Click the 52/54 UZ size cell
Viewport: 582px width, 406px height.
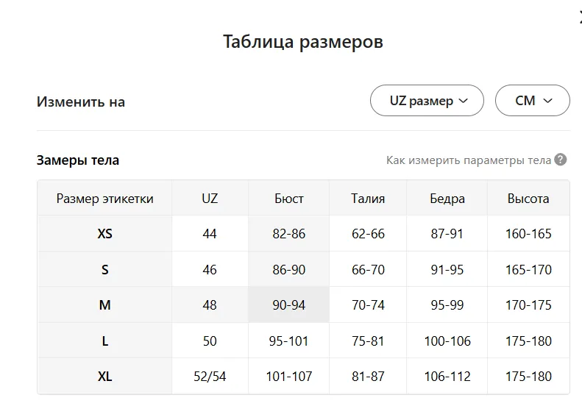pyautogui.click(x=210, y=377)
